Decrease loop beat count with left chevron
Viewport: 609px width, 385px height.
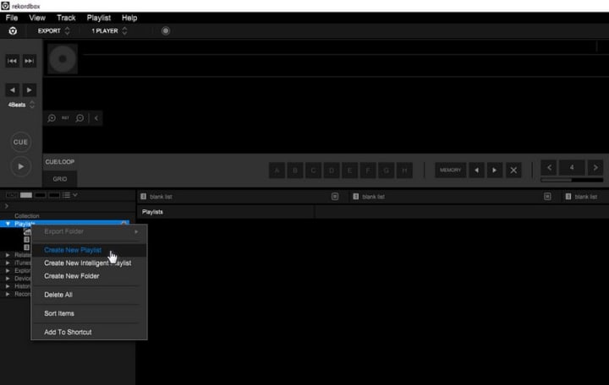coord(549,167)
